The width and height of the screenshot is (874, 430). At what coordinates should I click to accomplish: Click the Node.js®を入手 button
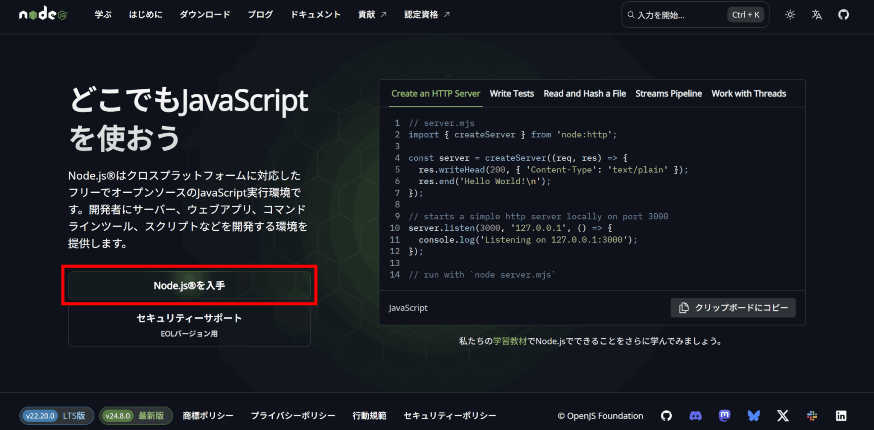click(x=189, y=285)
